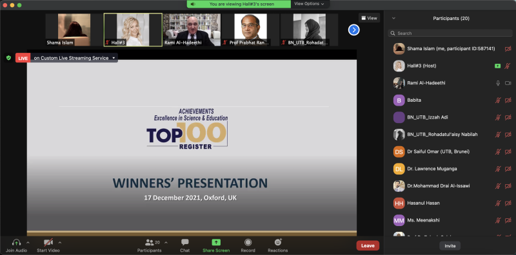Toggle Shama Islam's video icon in list

pyautogui.click(x=508, y=49)
